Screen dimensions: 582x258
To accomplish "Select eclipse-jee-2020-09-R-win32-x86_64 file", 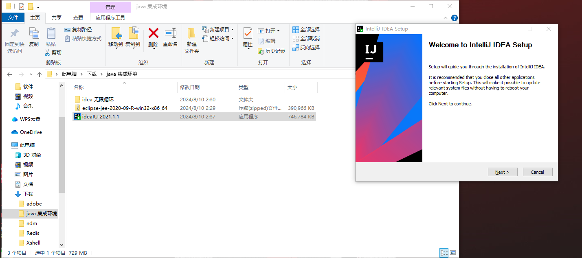I will (194, 108).
